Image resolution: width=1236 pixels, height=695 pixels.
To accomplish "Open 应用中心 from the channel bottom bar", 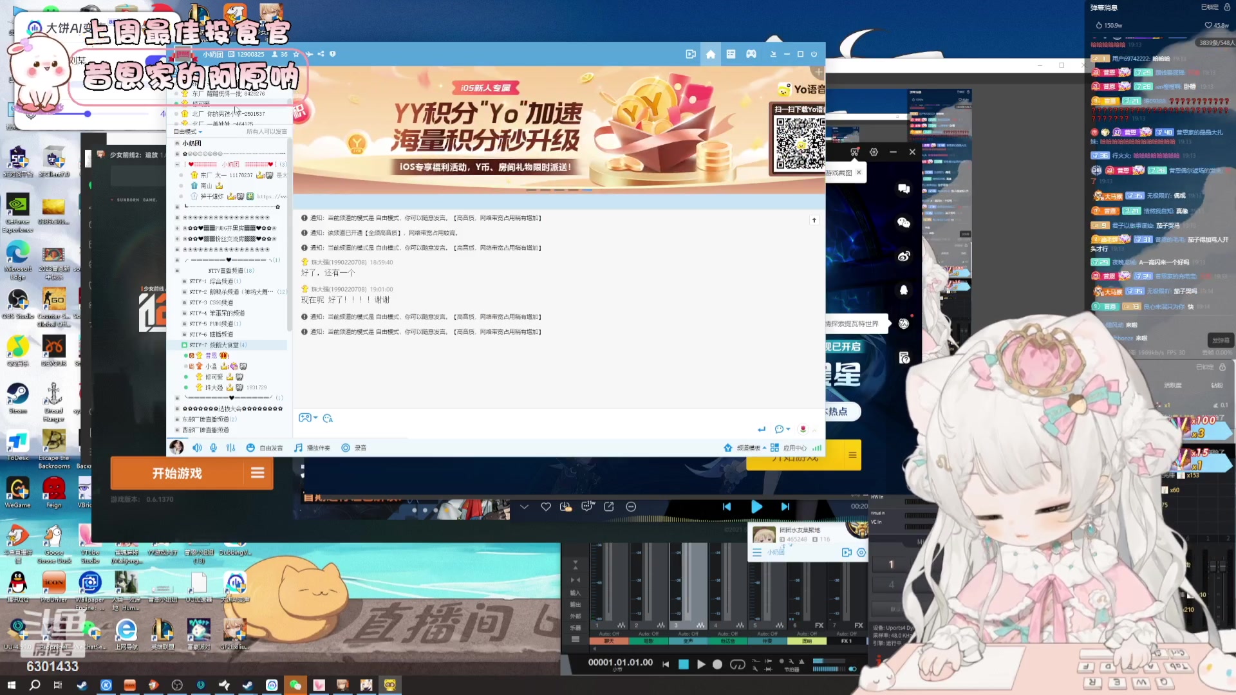I will coord(795,449).
